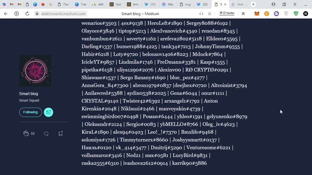Click the name HeroLeft#1890
Viewport: 312px width, 175px height.
(x=165, y=23)
